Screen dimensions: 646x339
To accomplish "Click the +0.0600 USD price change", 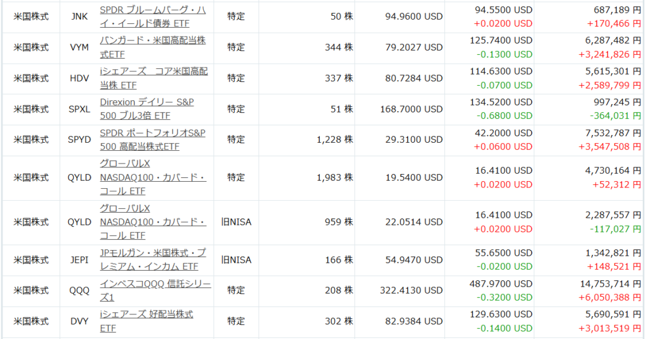I will (x=503, y=147).
